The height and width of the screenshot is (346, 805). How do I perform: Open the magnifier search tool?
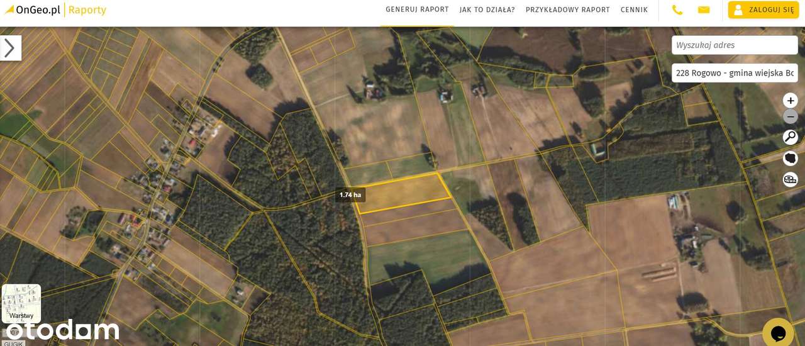click(x=790, y=137)
